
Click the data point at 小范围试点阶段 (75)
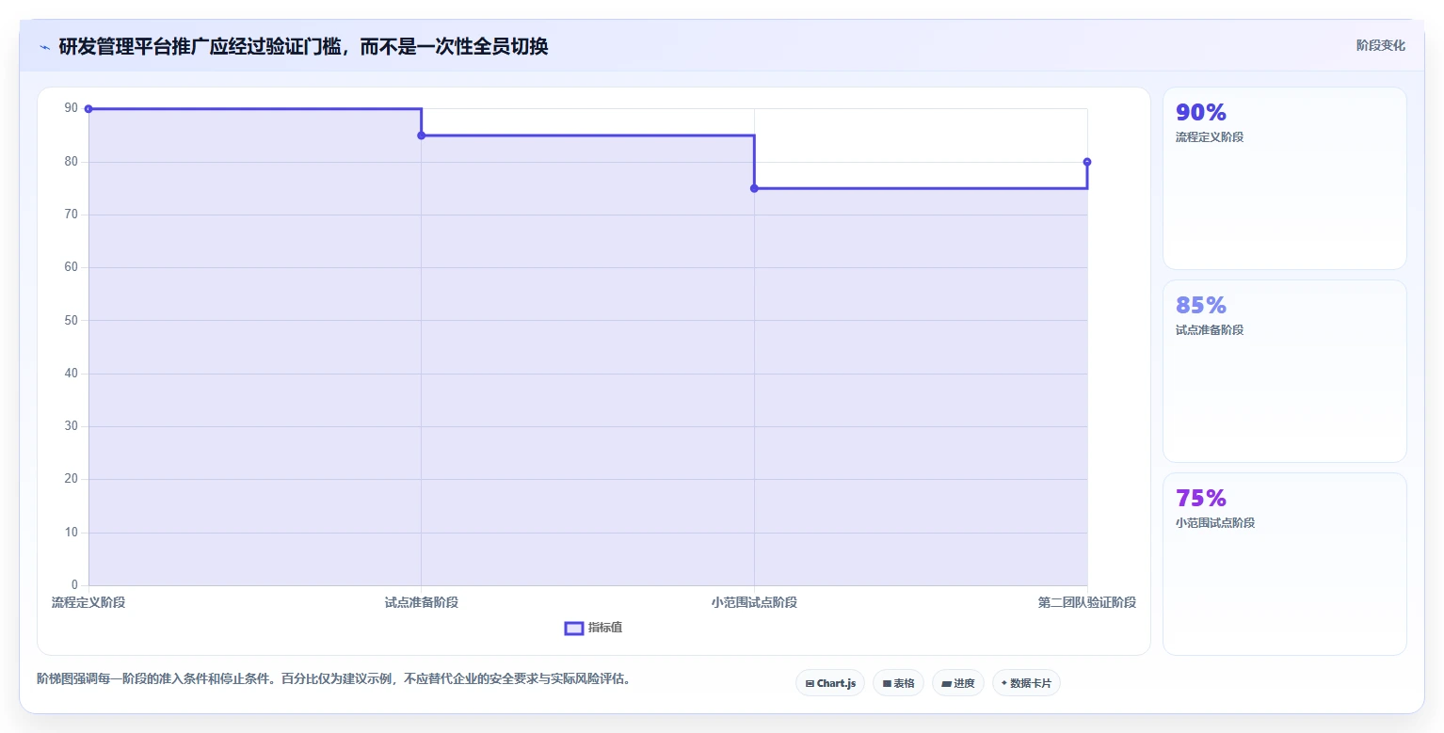tap(754, 188)
